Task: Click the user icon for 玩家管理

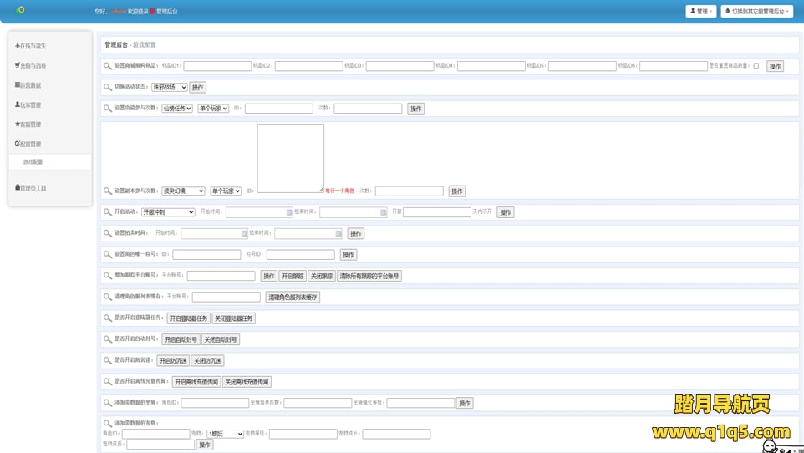Action: (x=18, y=104)
